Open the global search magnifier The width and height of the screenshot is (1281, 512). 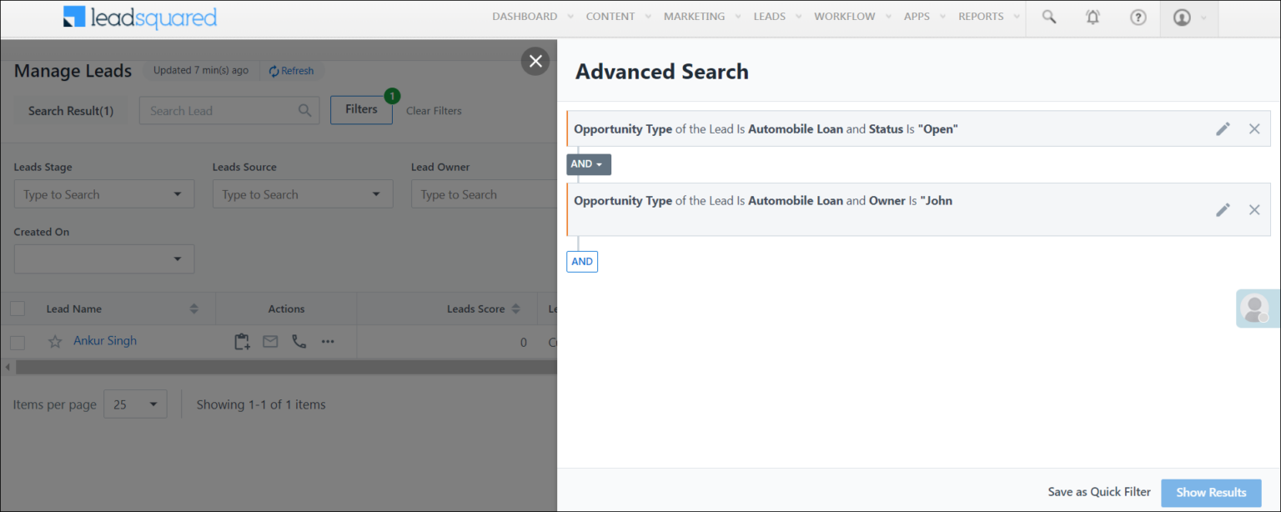coord(1048,17)
